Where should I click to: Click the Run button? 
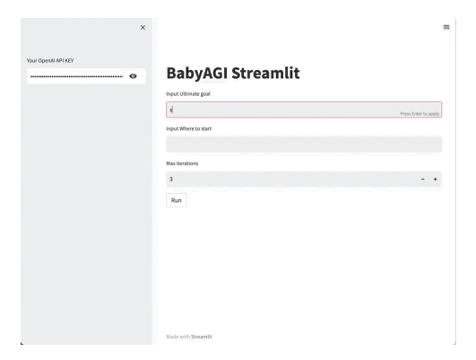[x=177, y=200]
